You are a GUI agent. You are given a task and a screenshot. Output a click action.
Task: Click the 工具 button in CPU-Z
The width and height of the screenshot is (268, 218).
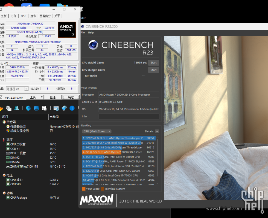pyautogui.click(x=33, y=97)
